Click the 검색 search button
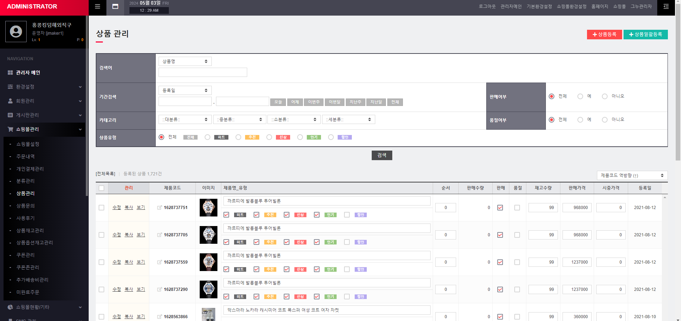This screenshot has width=681, height=321. click(382, 155)
